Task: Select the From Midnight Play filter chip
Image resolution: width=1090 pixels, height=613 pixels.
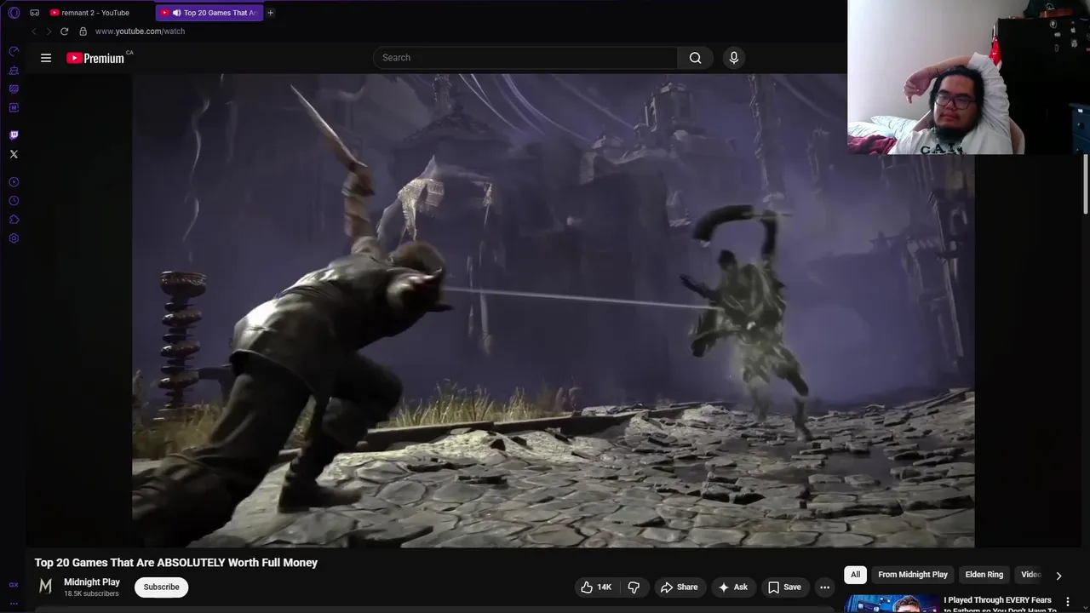Action: tap(913, 575)
